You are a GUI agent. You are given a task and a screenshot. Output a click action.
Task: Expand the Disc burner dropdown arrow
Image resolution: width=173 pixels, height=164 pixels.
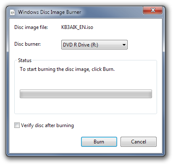coord(124,45)
